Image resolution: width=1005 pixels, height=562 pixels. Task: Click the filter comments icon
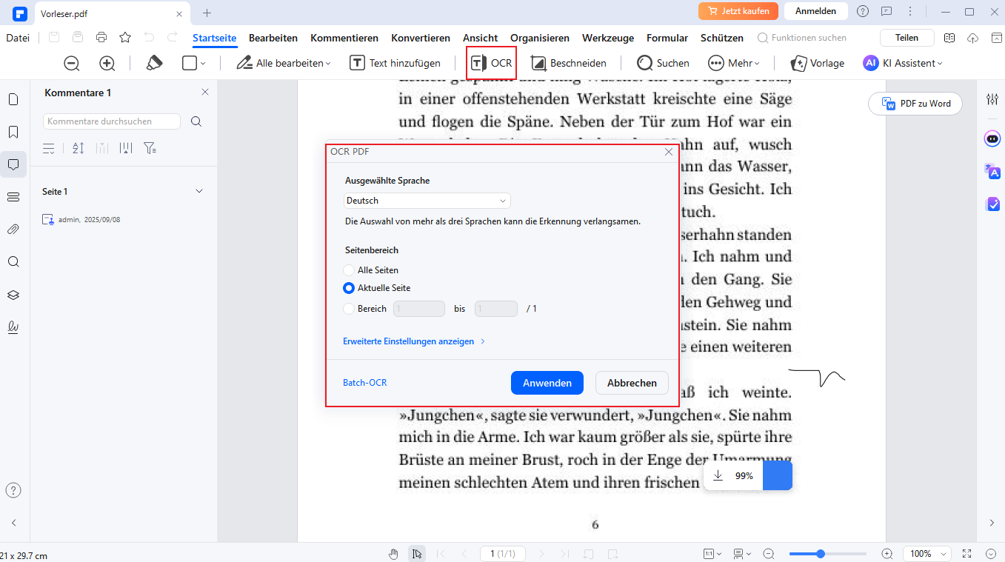150,148
